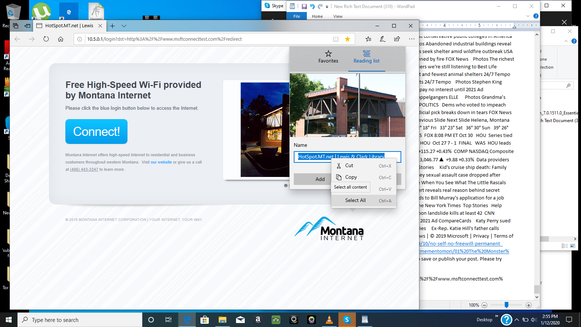Save the WordPad document
Viewport: 581px width, 327px height.
click(304, 6)
